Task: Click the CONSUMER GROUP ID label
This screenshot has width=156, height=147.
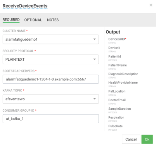Action: point(18,110)
